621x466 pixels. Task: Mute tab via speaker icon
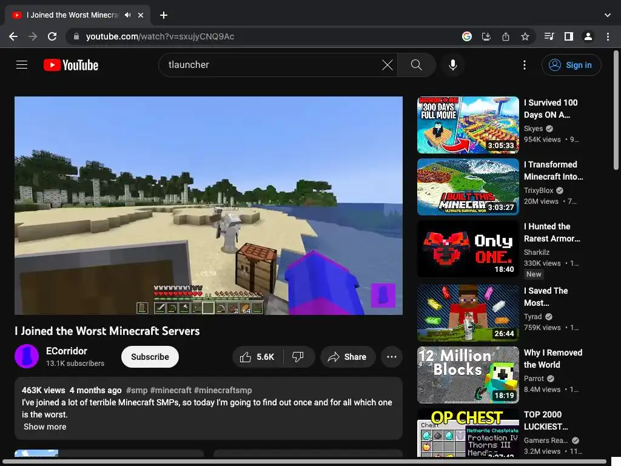[x=127, y=15]
